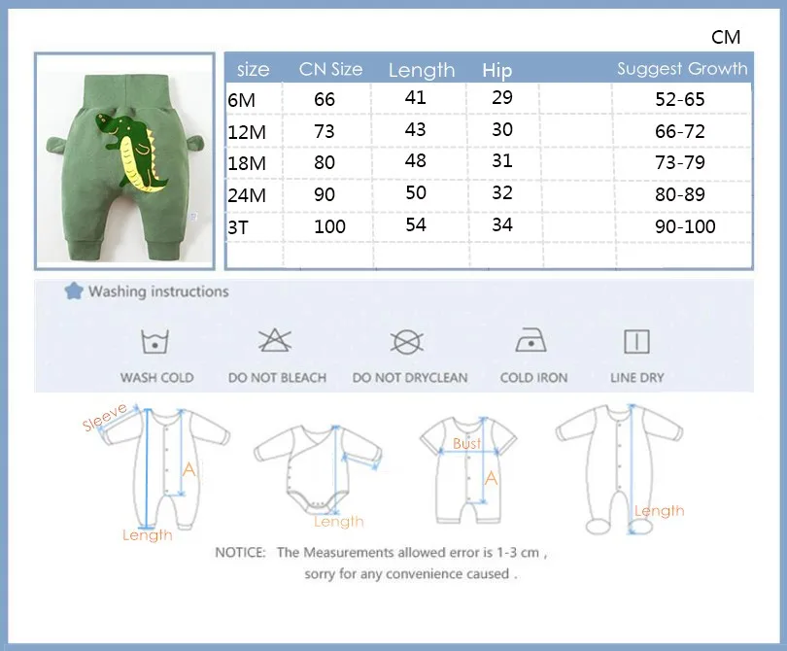Click the do not dryclean crossed circle icon
The image size is (787, 651).
point(407,342)
